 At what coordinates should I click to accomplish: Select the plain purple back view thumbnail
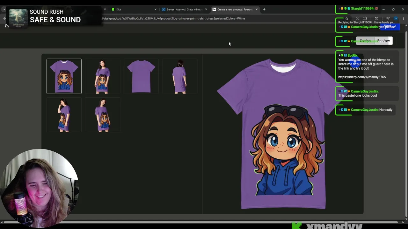coord(141,76)
